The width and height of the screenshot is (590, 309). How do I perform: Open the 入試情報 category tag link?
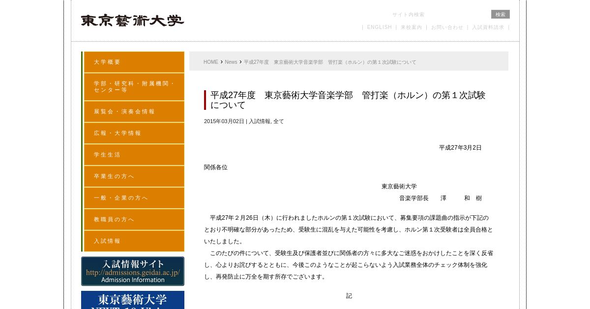260,122
